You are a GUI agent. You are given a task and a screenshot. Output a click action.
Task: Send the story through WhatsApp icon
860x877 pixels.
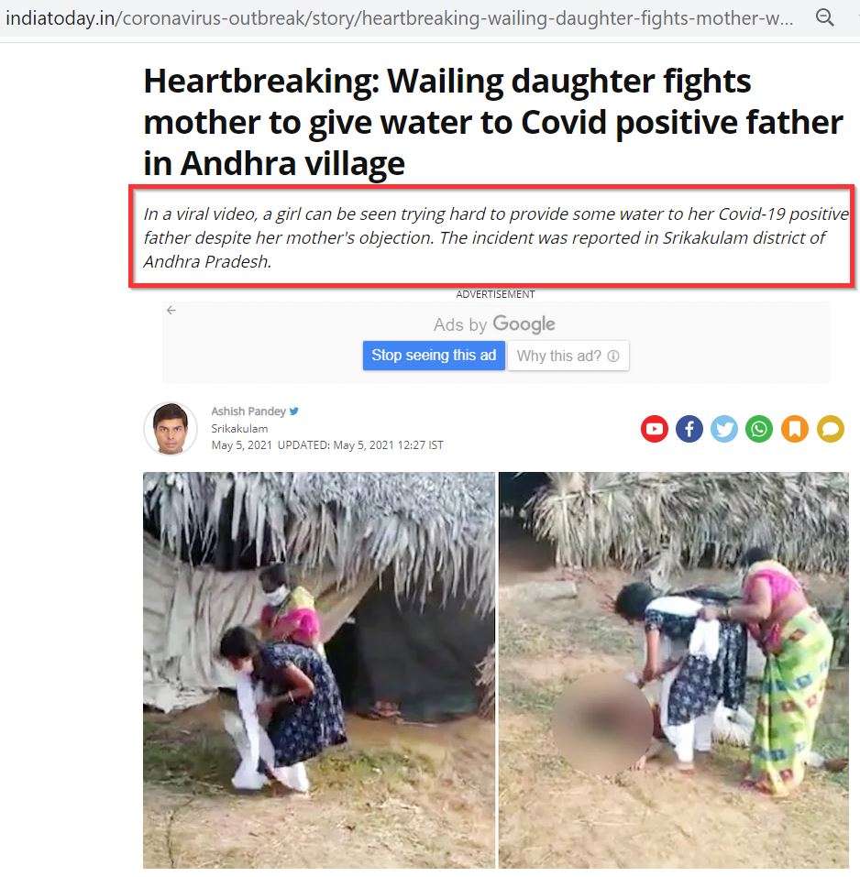tap(759, 429)
